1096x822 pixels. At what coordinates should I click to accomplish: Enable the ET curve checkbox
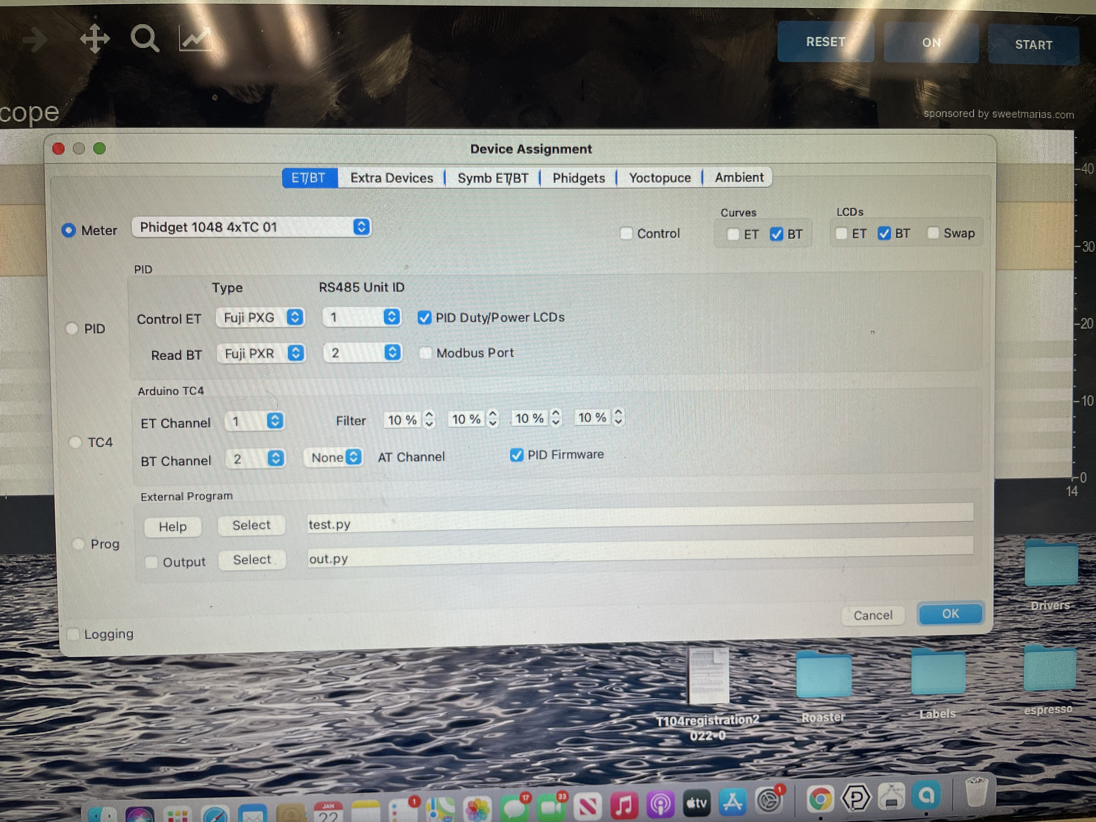click(x=733, y=234)
